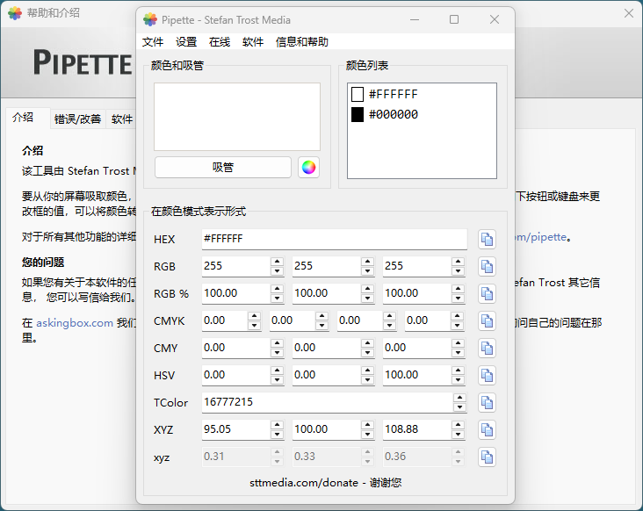Increase the third HSV value with spinner

(x=459, y=371)
